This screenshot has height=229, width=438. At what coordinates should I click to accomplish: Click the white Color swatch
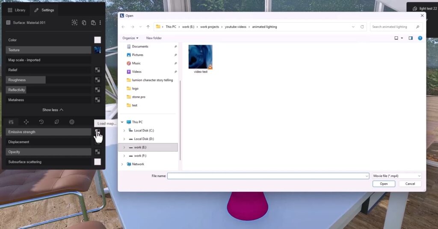tap(98, 40)
